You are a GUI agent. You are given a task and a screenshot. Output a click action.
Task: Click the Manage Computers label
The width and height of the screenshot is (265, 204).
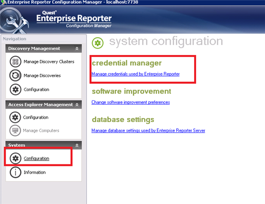click(41, 130)
